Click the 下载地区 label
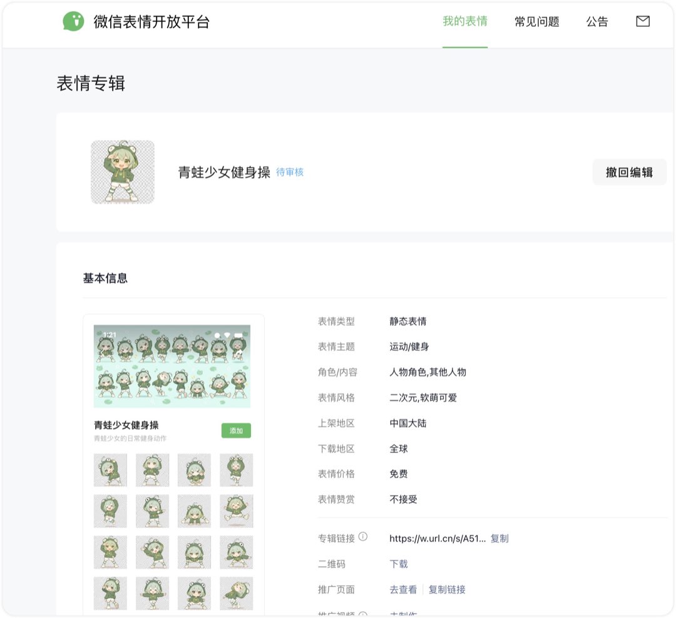The height and width of the screenshot is (618, 676). click(x=336, y=448)
